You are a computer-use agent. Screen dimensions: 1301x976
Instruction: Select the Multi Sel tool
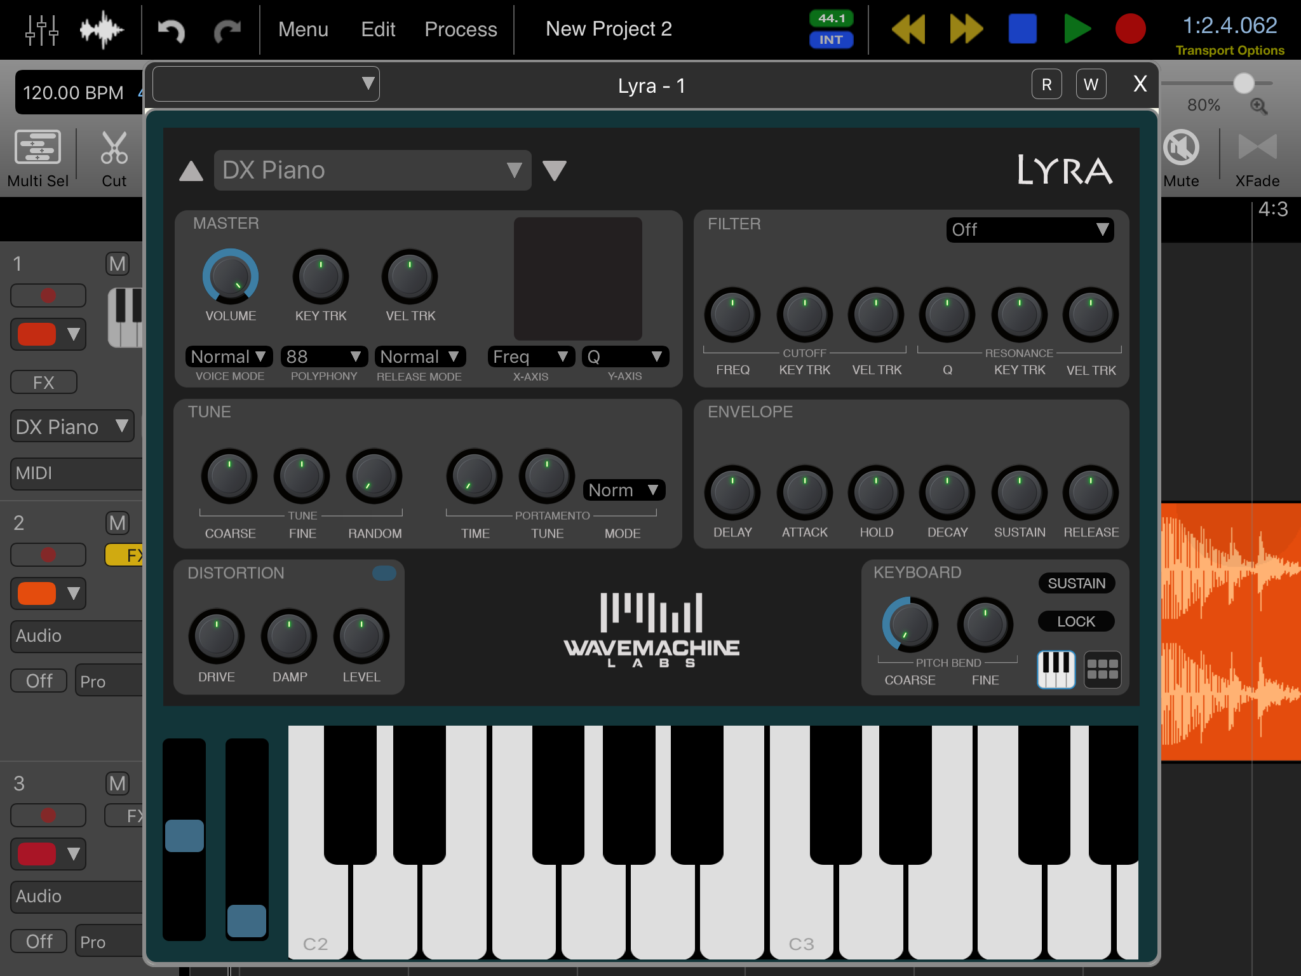tap(37, 159)
